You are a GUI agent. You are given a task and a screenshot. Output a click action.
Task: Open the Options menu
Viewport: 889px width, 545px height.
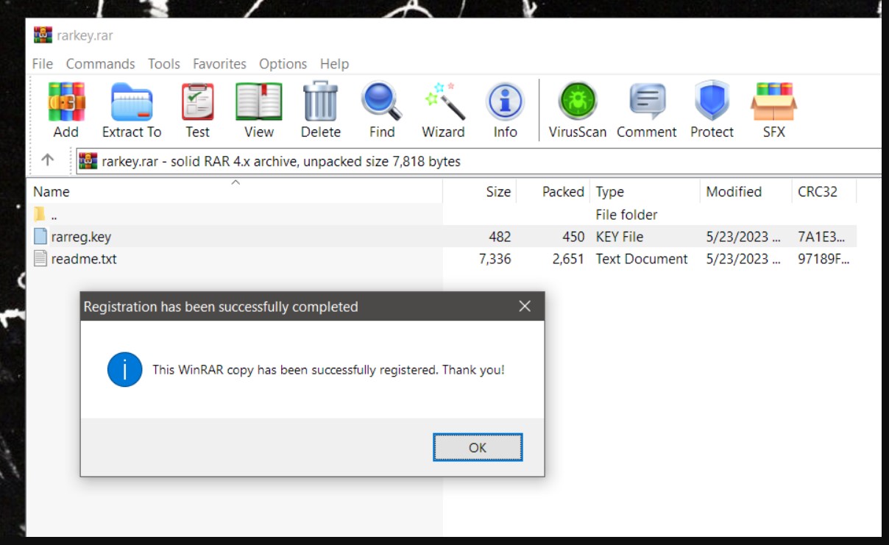point(283,64)
